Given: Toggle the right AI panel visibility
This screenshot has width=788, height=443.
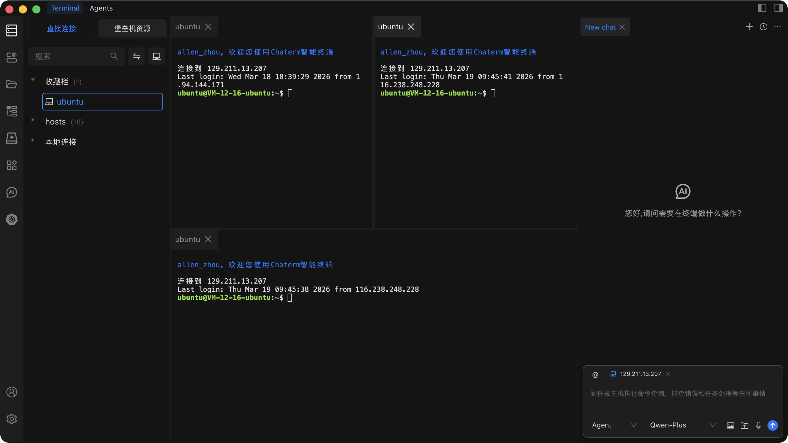Looking at the screenshot, I should click(x=778, y=8).
